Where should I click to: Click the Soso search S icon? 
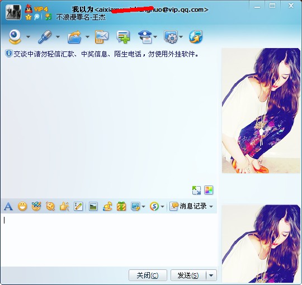(154, 207)
